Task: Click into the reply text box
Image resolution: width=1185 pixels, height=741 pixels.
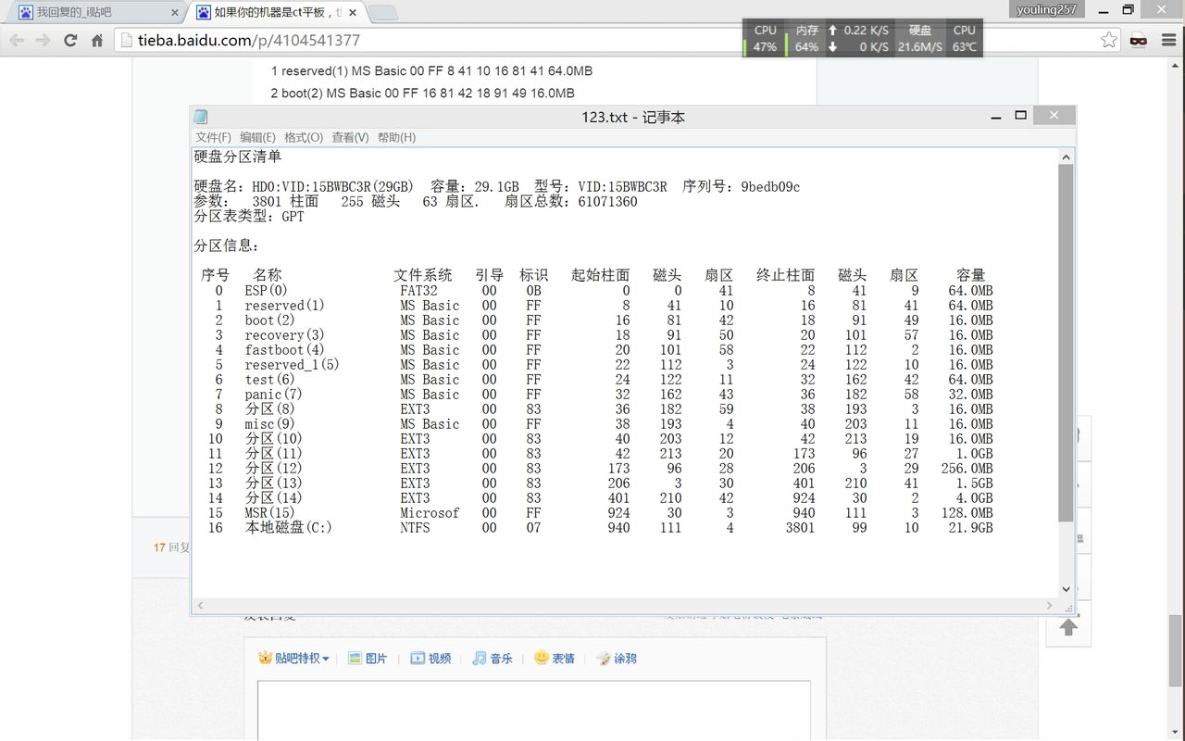Action: coord(533,710)
